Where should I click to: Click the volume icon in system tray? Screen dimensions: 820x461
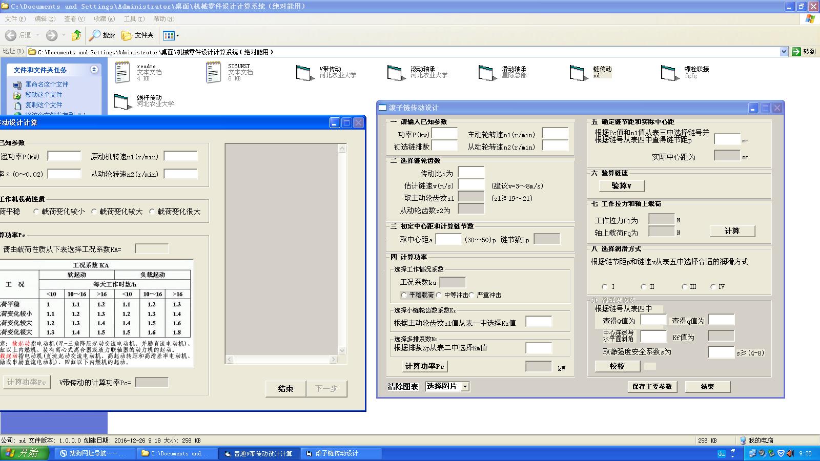[791, 453]
